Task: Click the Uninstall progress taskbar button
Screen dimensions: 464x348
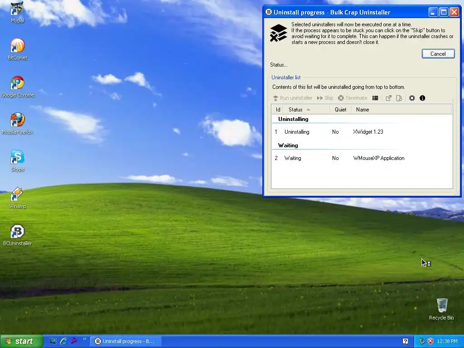Action: 125,341
